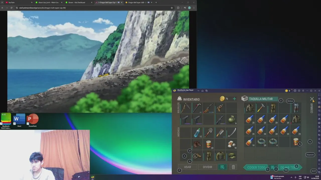The image size is (321, 180).
Task: Click the TAQUILLA MILITAR title label
Action: click(261, 99)
